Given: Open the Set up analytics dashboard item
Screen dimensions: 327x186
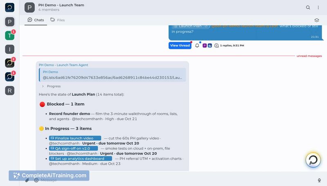Looking at the screenshot, I should pos(81,159).
